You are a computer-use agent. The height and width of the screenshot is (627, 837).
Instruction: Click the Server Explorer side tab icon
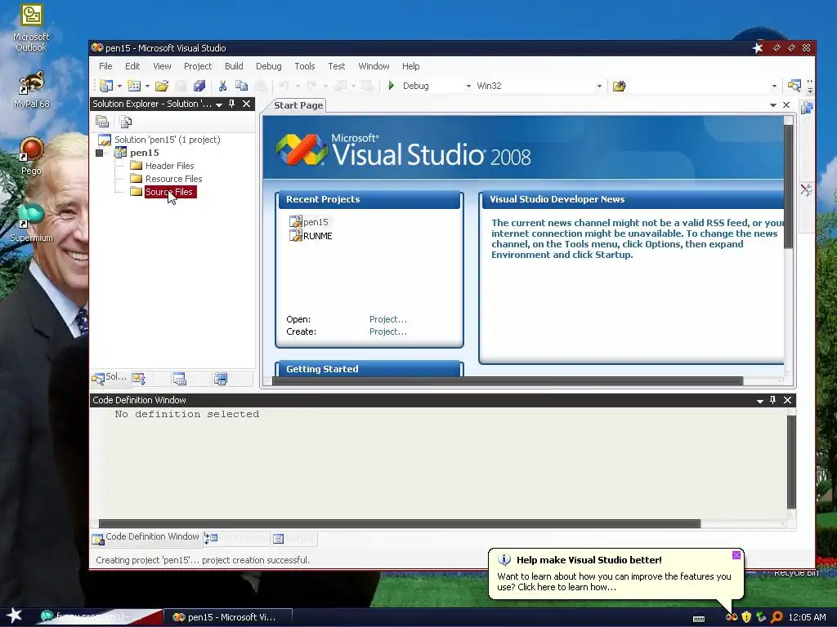point(807,109)
